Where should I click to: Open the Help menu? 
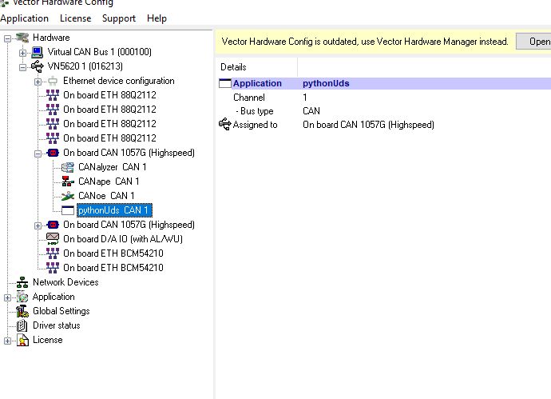pos(157,18)
